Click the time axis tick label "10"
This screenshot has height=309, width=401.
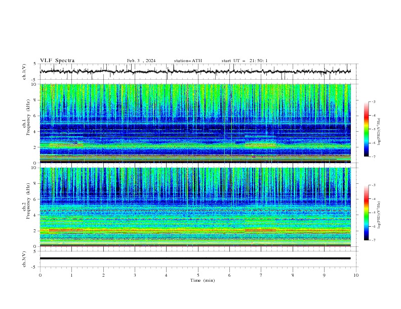[x=356, y=275]
